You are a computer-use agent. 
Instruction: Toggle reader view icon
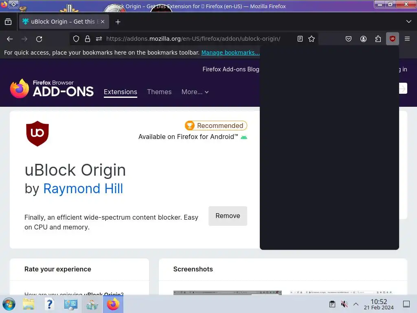tap(300, 39)
